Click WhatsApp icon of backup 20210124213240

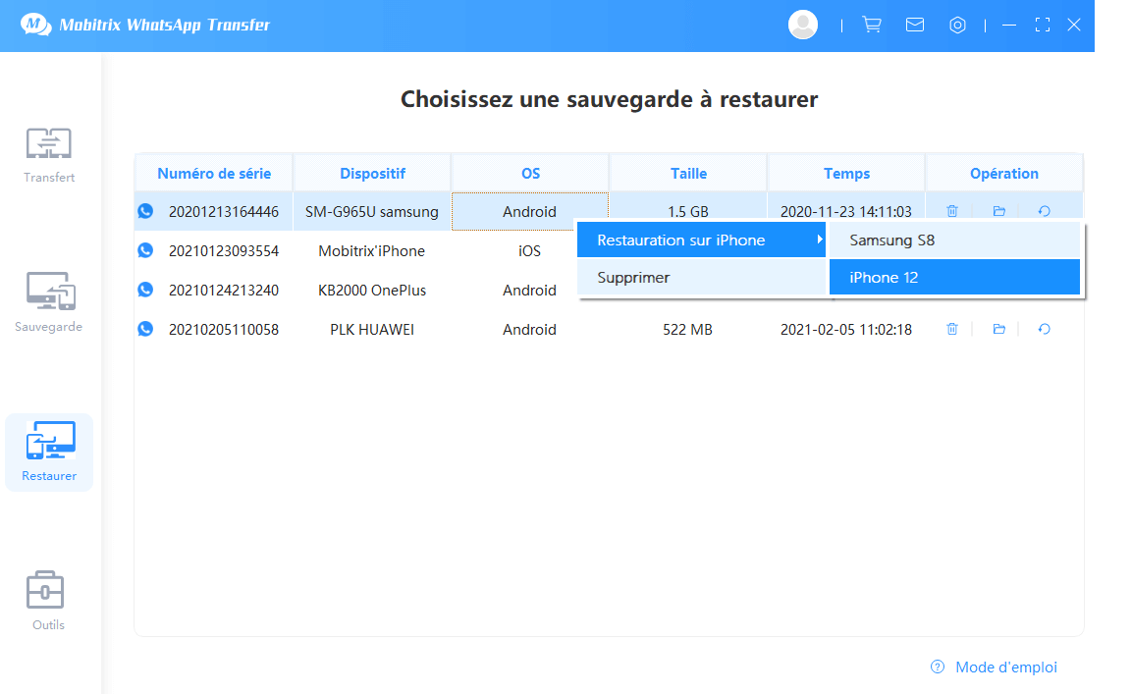tap(145, 290)
